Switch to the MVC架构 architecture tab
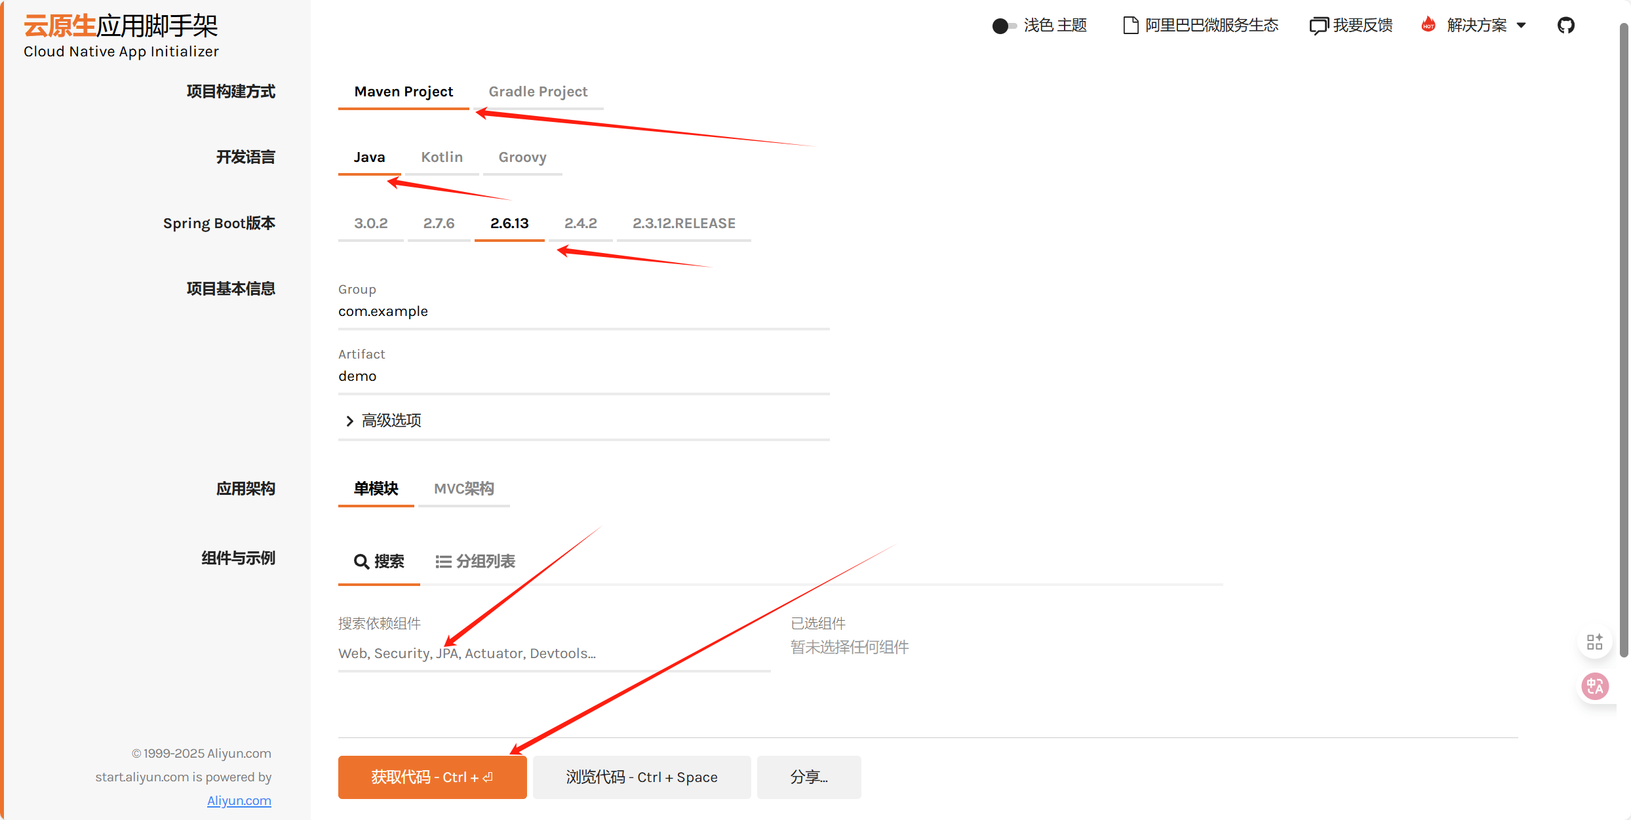Image resolution: width=1631 pixels, height=820 pixels. [x=463, y=488]
